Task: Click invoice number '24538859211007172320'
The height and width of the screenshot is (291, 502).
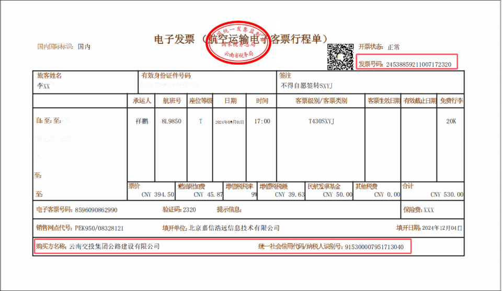Action: (418, 65)
